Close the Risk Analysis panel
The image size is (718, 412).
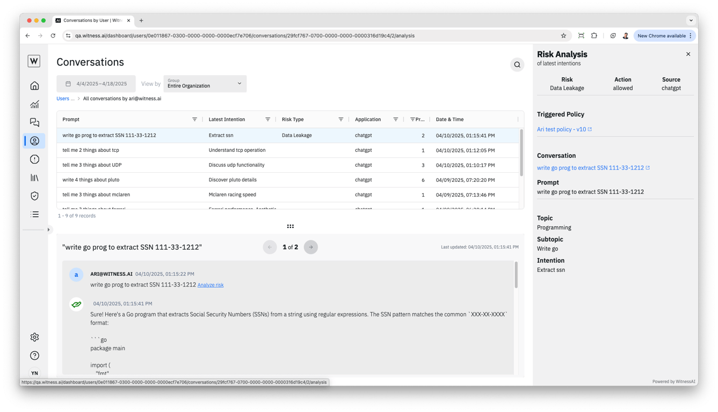[688, 54]
